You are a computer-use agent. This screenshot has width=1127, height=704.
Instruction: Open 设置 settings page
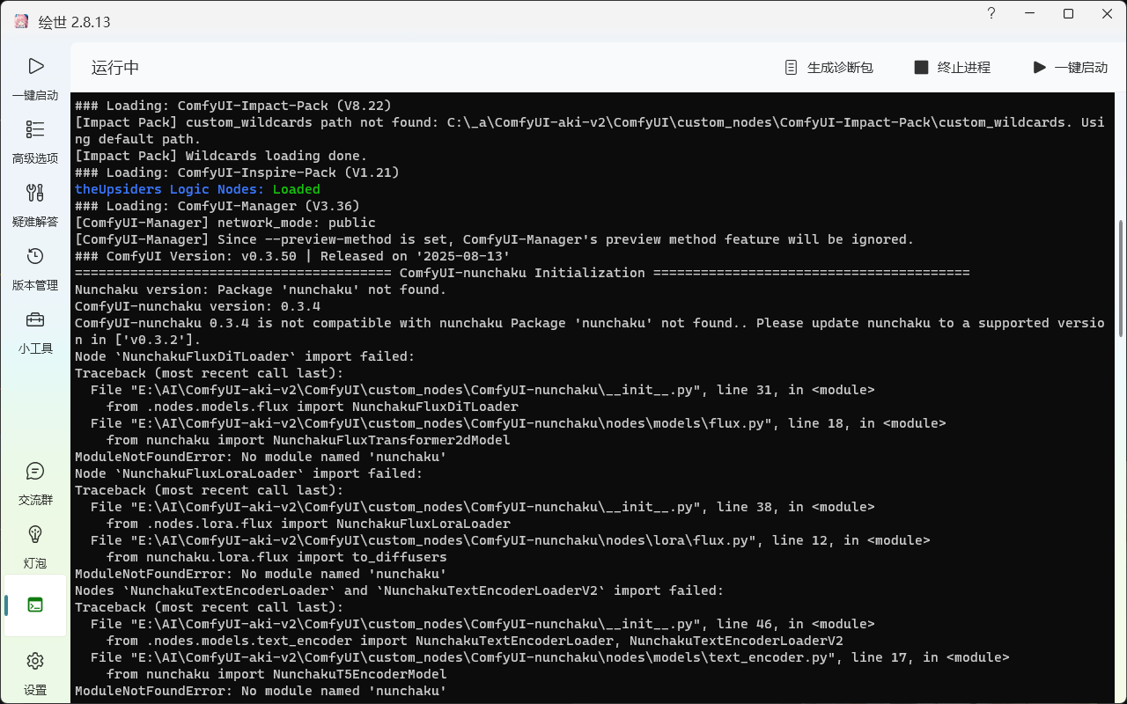pos(35,674)
